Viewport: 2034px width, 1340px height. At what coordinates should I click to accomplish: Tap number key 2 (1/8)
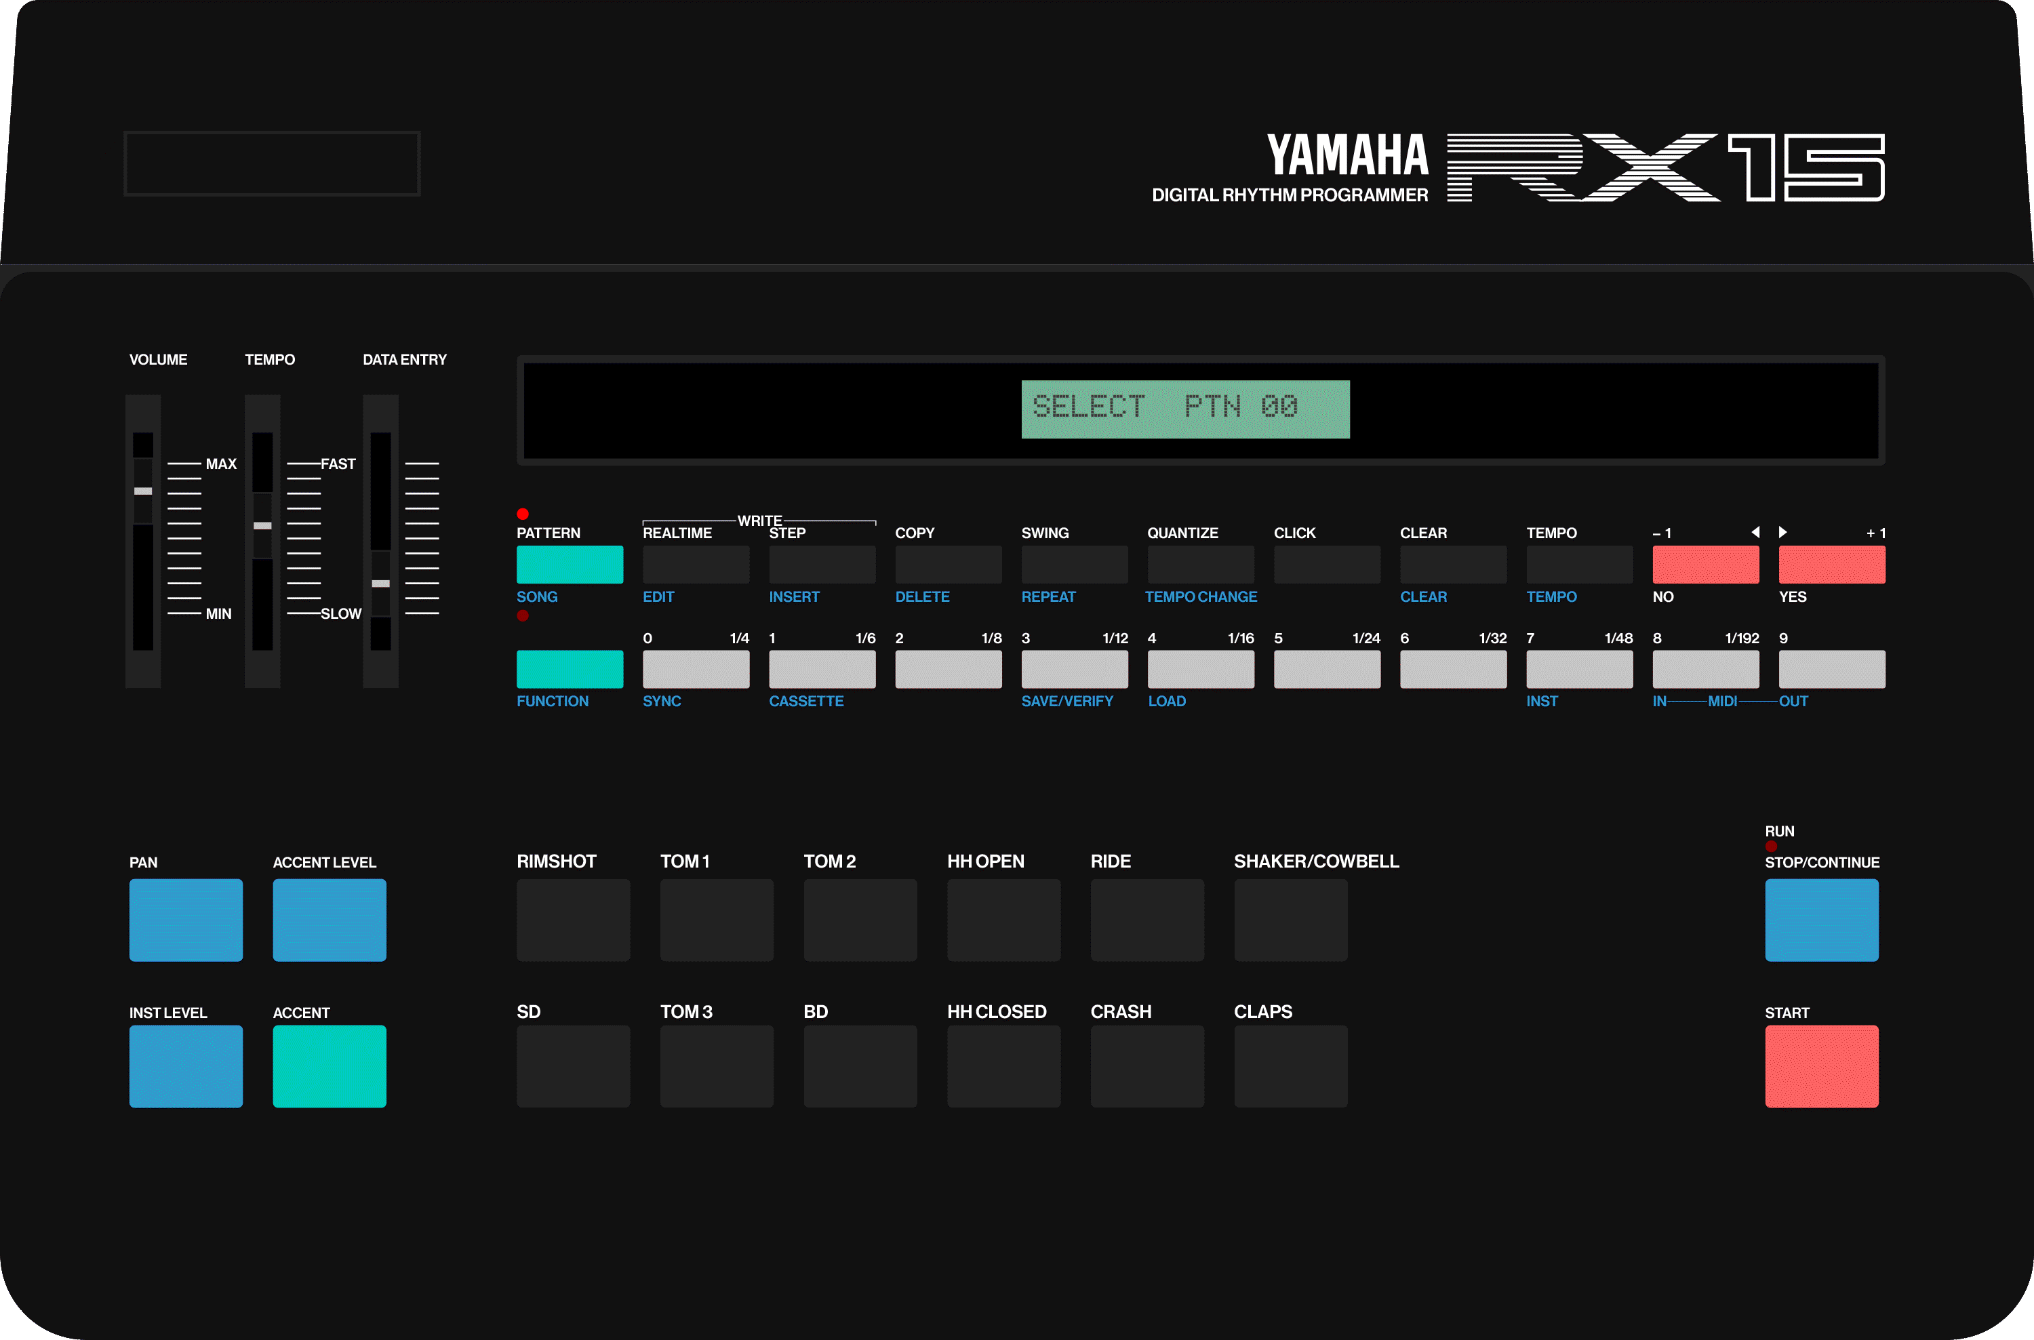[x=949, y=669]
